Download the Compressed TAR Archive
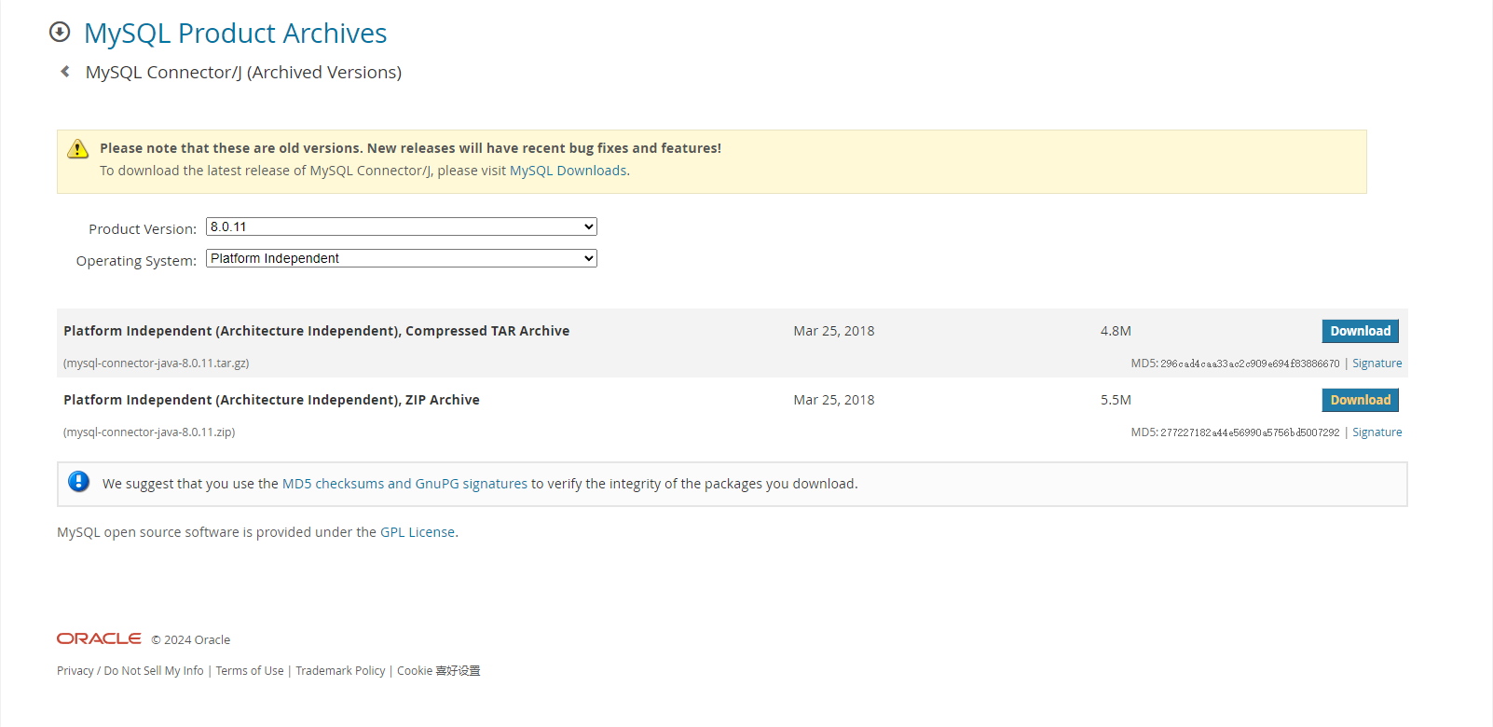 tap(1360, 331)
